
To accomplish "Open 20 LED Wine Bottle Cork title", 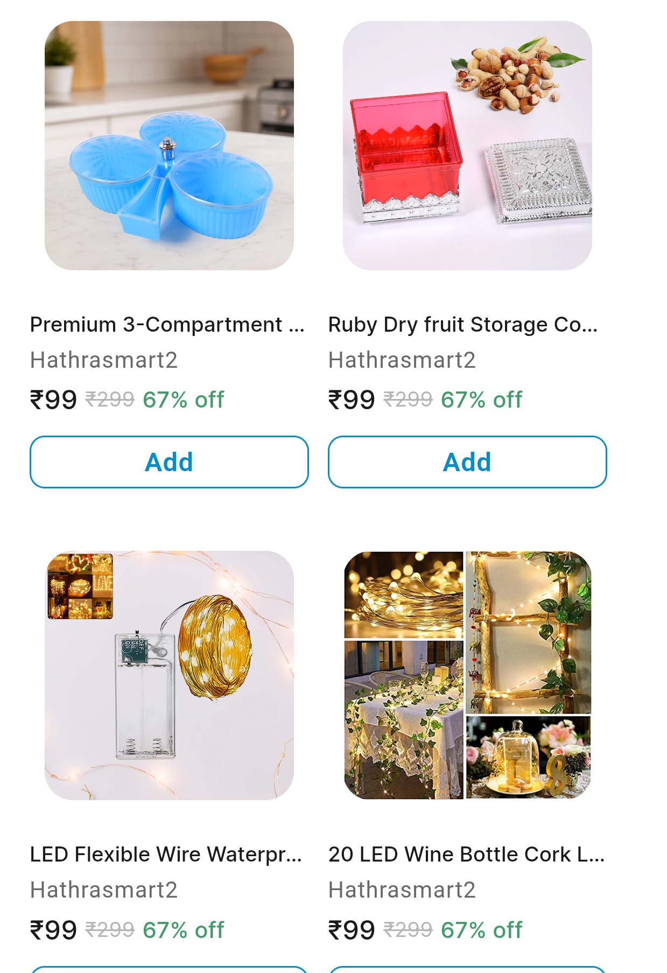I will click(x=466, y=855).
